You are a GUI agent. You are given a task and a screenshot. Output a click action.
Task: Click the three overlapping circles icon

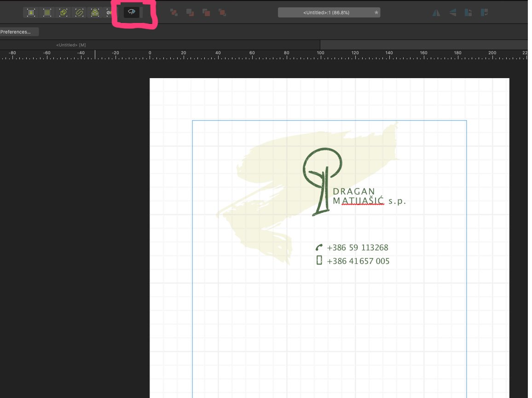click(95, 12)
